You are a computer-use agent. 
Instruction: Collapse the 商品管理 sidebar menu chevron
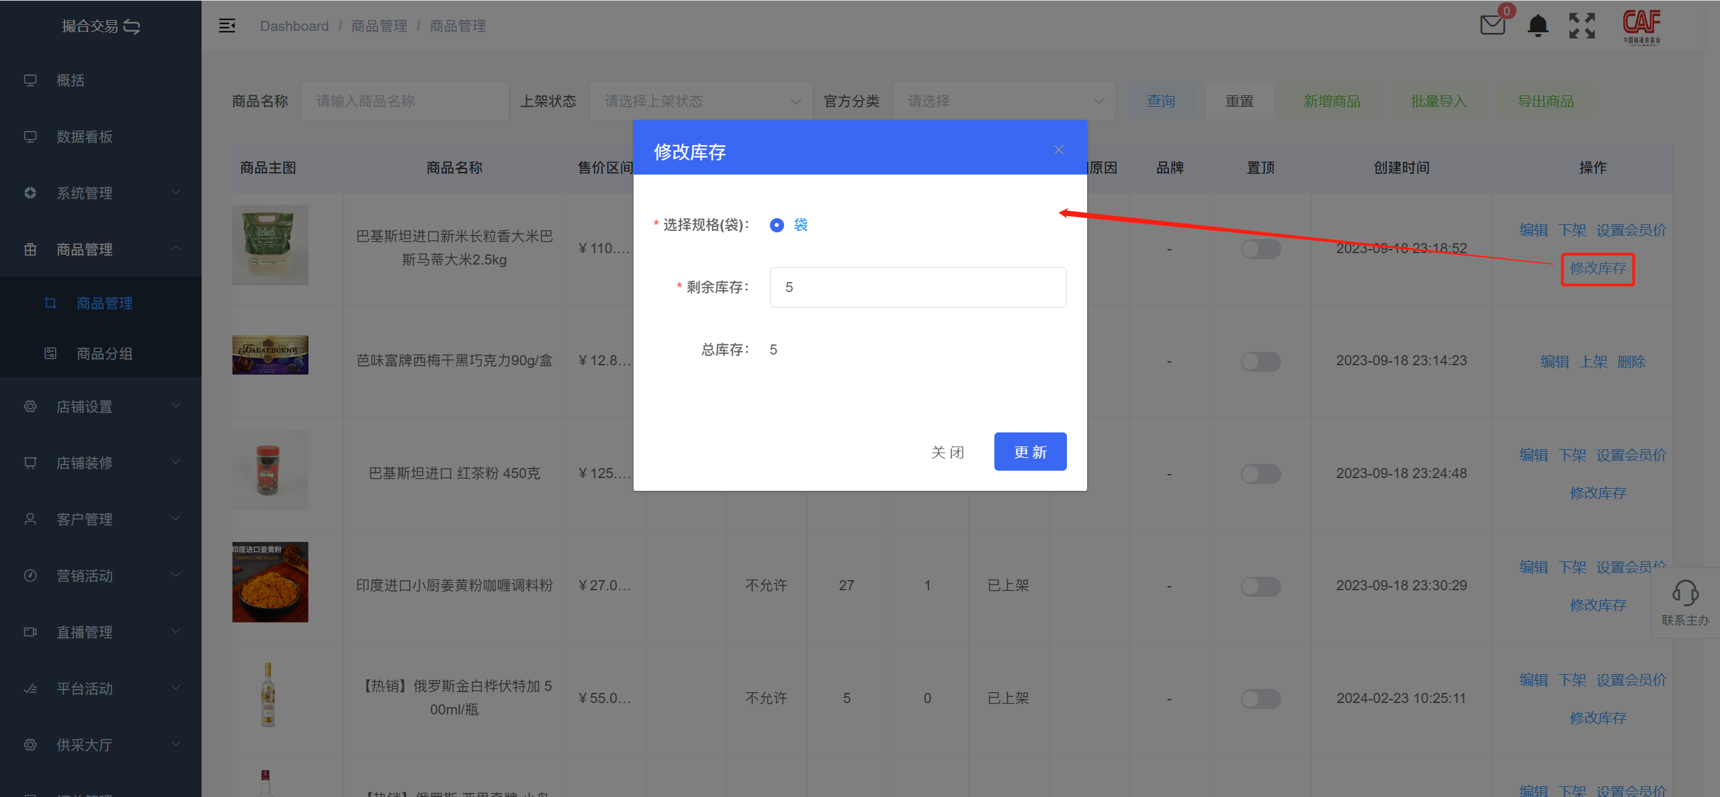pos(176,248)
